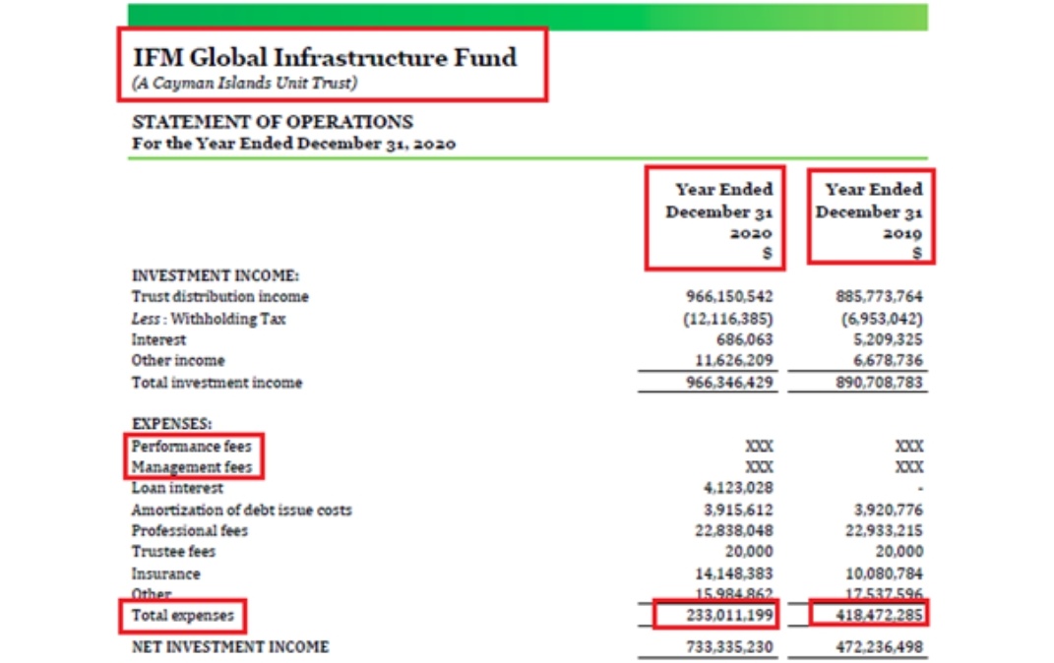Image resolution: width=1054 pixels, height=663 pixels.
Task: Click 'Professional fees' row label
Action: coord(190,531)
